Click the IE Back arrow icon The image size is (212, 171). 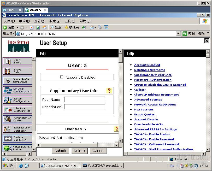[5, 28]
